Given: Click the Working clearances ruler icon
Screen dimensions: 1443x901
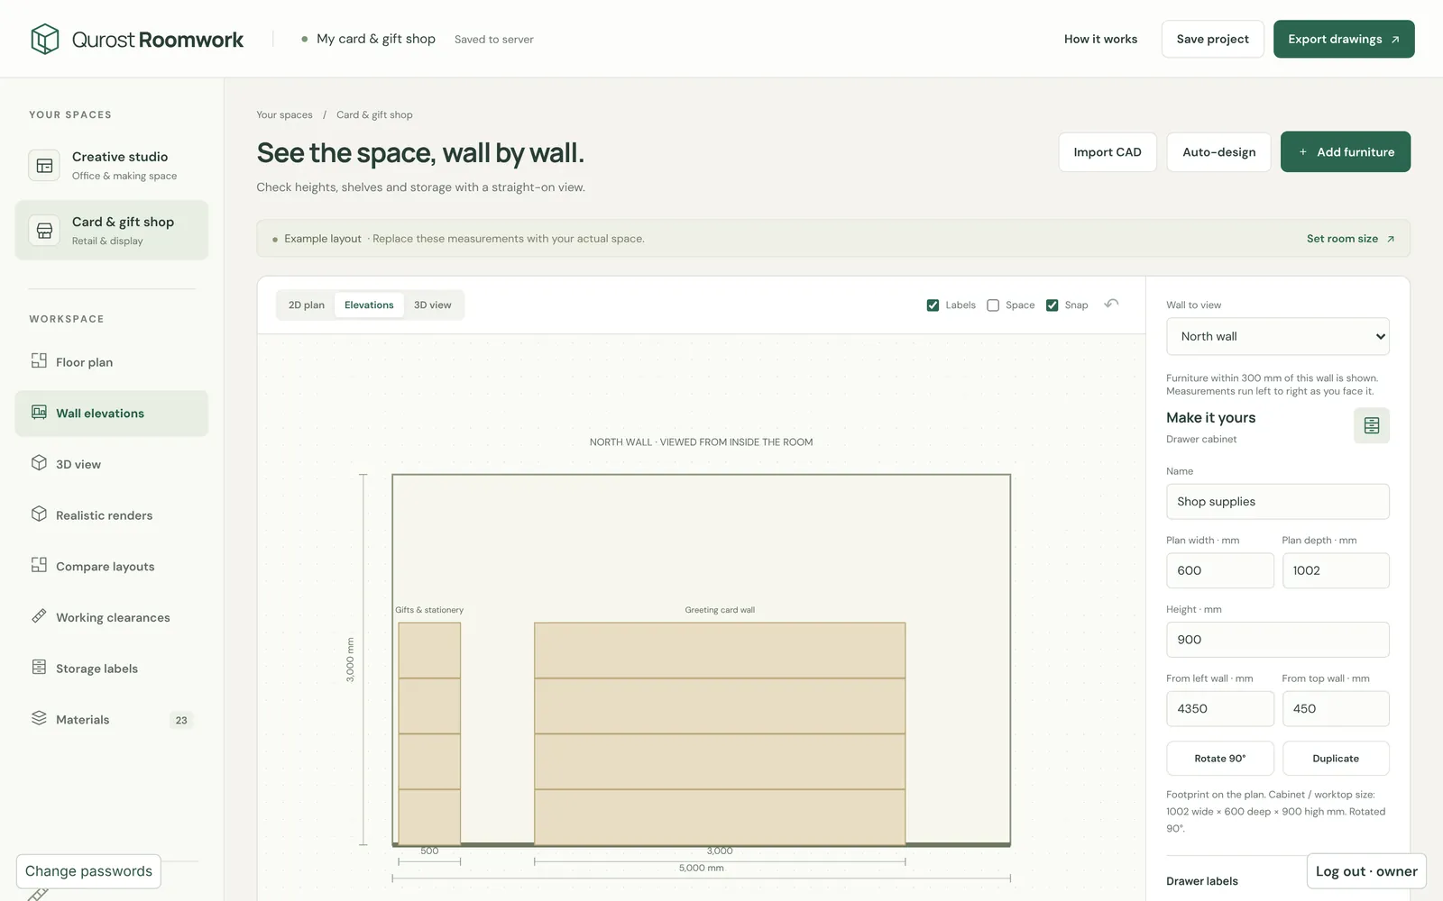Looking at the screenshot, I should pyautogui.click(x=39, y=616).
